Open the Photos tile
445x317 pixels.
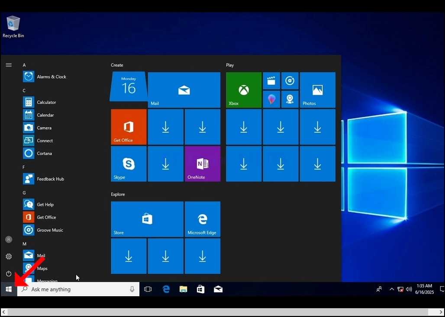coord(318,90)
